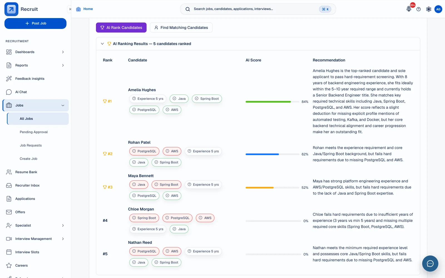Click Find Matching Candidates button
The height and width of the screenshot is (278, 445).
(x=181, y=28)
